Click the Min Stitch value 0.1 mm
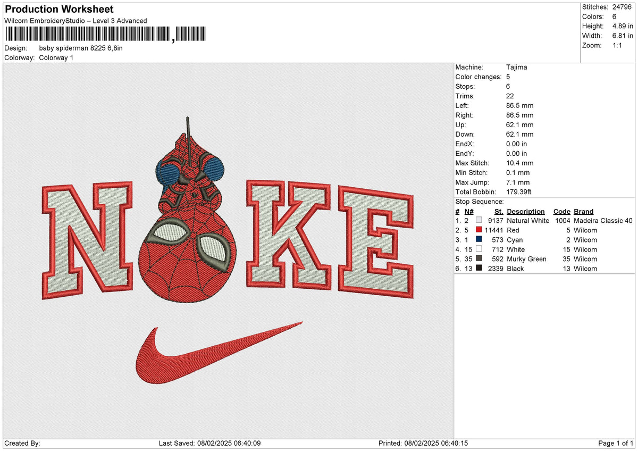Screen dimensions: 638x451 click(518, 173)
